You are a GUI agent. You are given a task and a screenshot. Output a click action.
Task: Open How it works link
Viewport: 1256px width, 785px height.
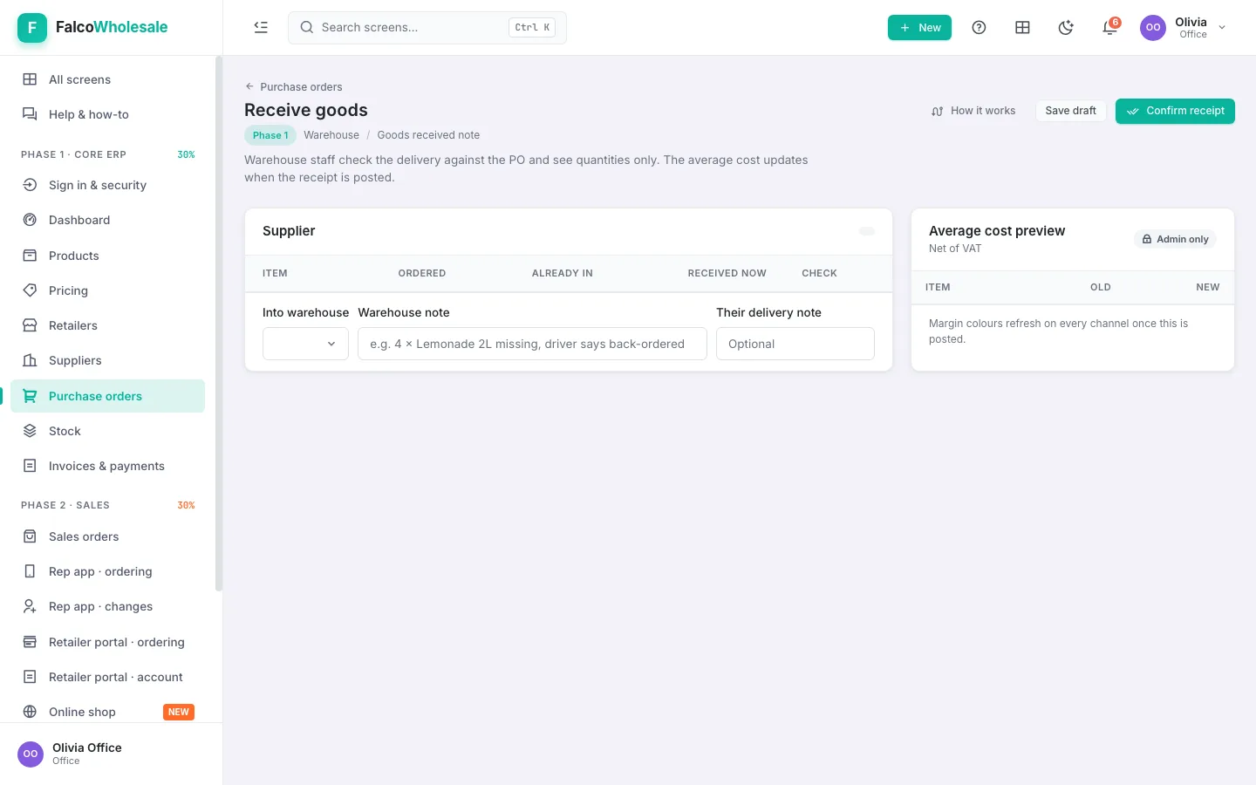pyautogui.click(x=973, y=111)
